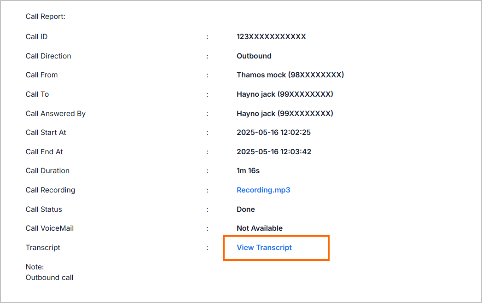The height and width of the screenshot is (303, 482).
Task: Click the Call Start At label
Action: coord(46,132)
